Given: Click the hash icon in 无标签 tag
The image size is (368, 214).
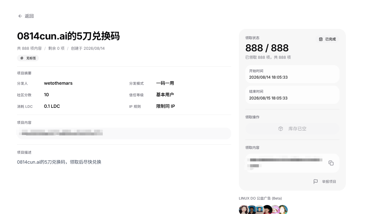Looking at the screenshot, I should point(22,58).
